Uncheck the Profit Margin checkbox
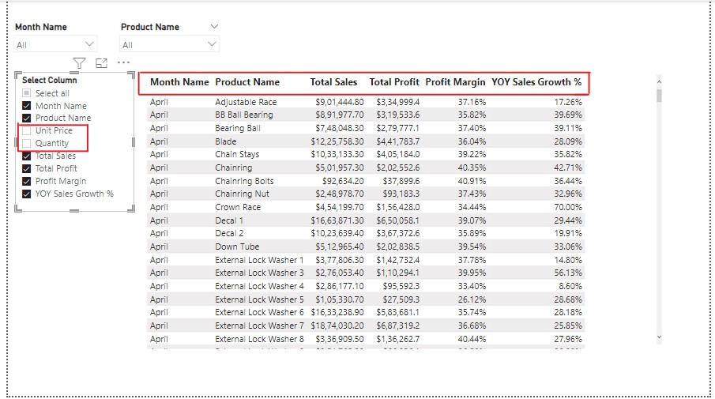Viewport: 715px width, 399px height. [x=27, y=181]
